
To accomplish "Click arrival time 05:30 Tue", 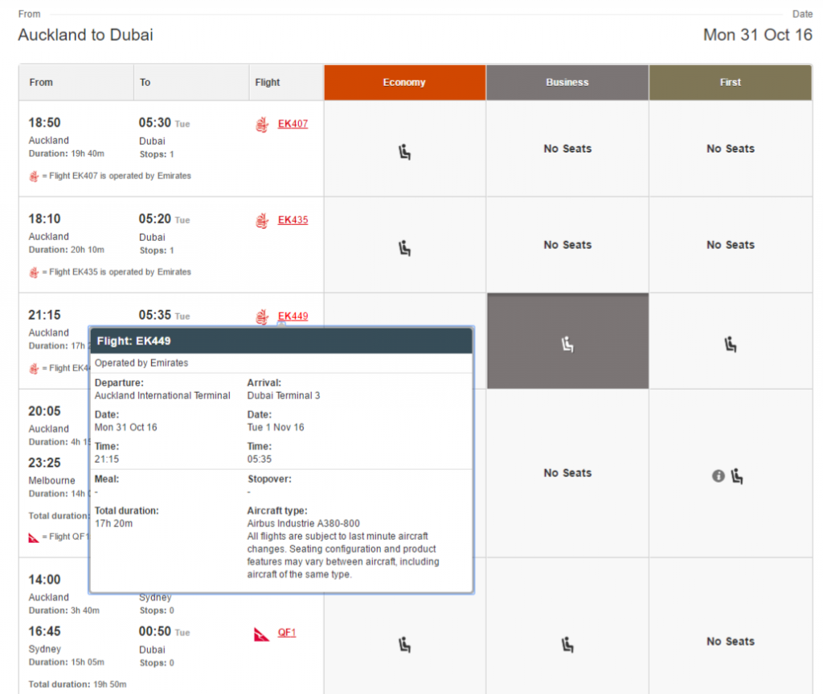I will tap(164, 123).
